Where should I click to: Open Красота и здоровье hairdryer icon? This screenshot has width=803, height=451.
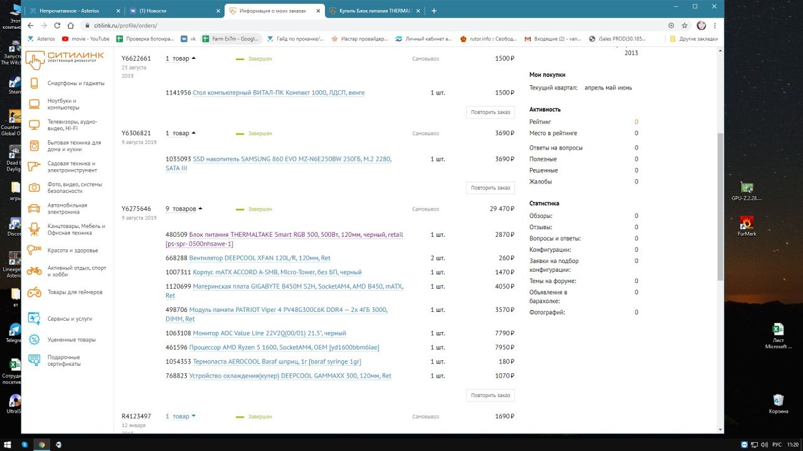click(x=35, y=251)
